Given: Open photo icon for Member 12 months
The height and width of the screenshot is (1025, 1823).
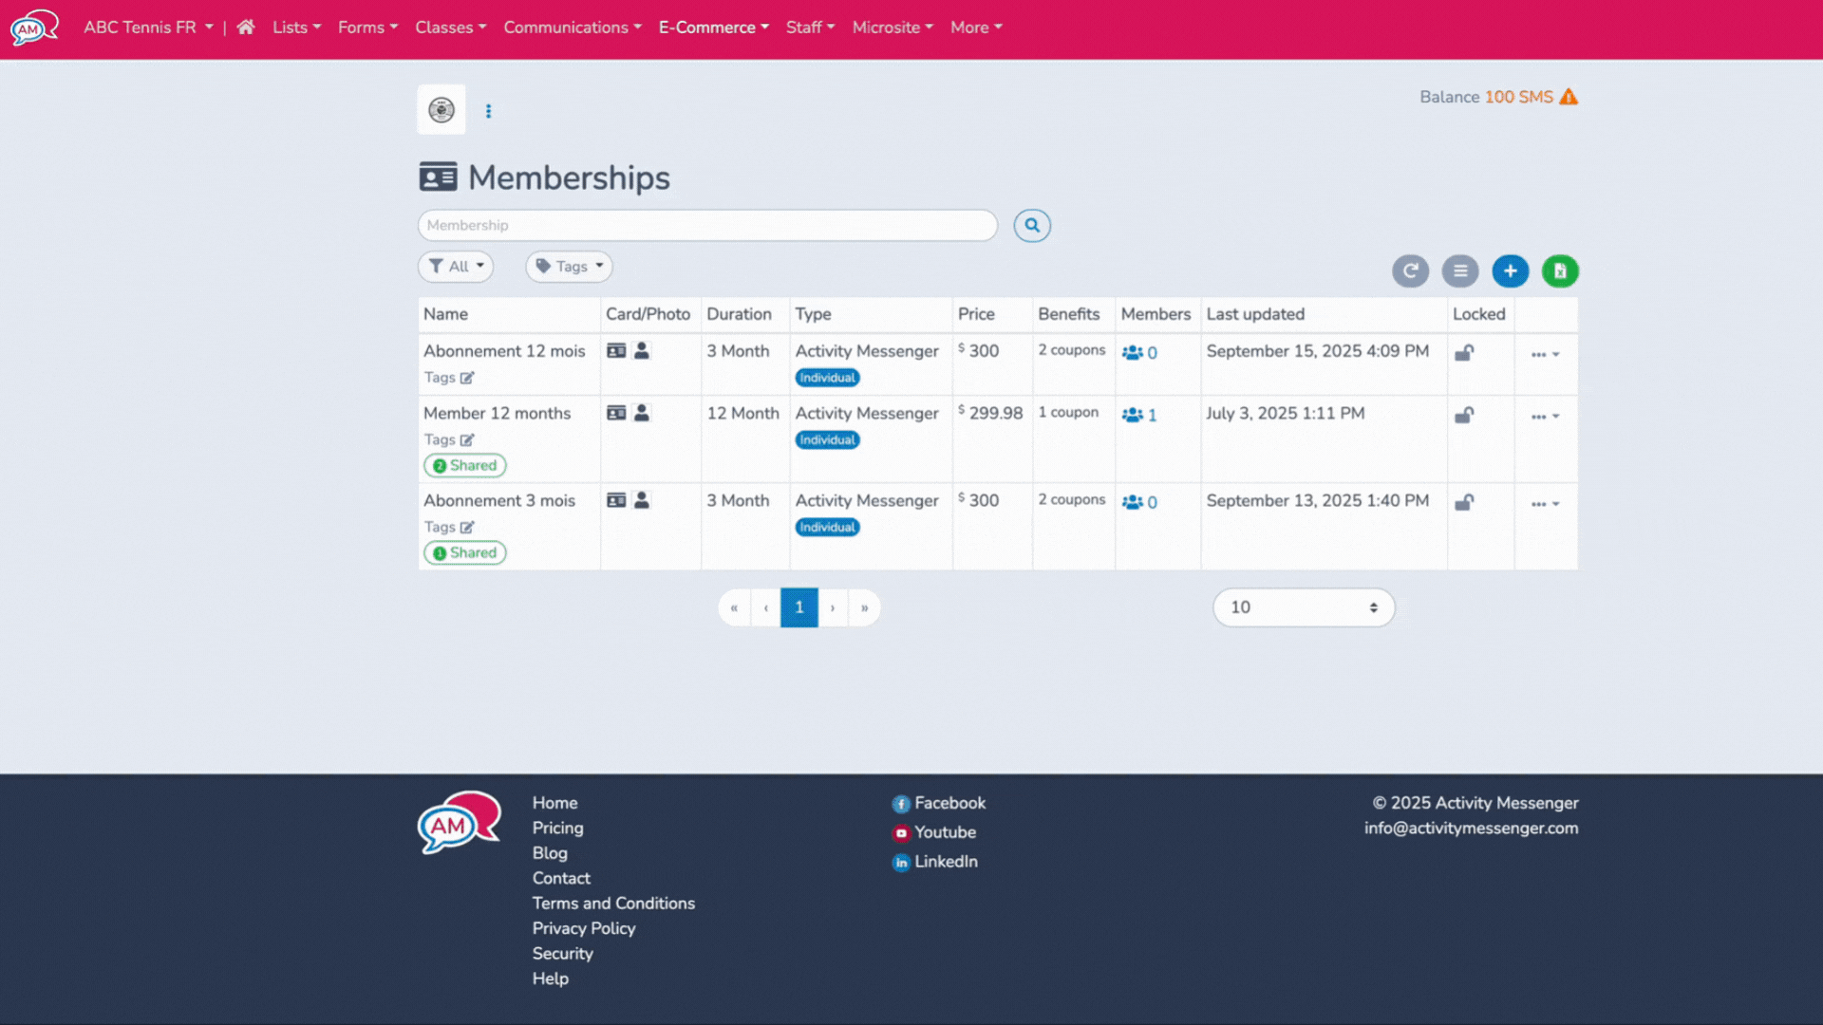Looking at the screenshot, I should pyautogui.click(x=642, y=413).
